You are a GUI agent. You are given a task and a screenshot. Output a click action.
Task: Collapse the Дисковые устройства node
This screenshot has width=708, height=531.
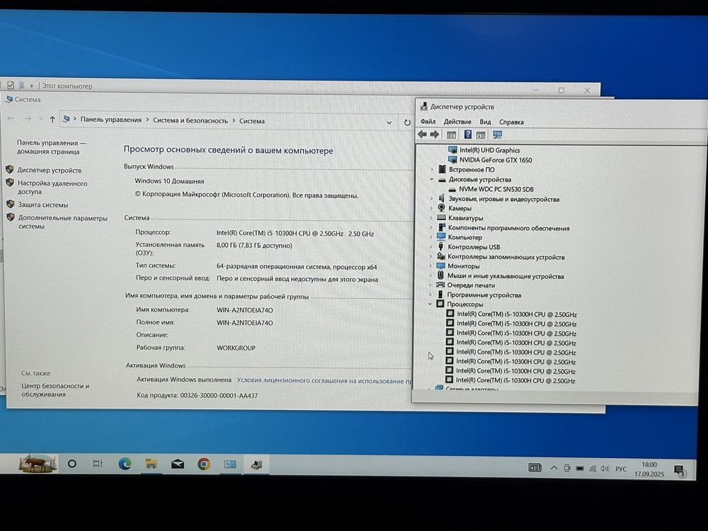pos(432,179)
